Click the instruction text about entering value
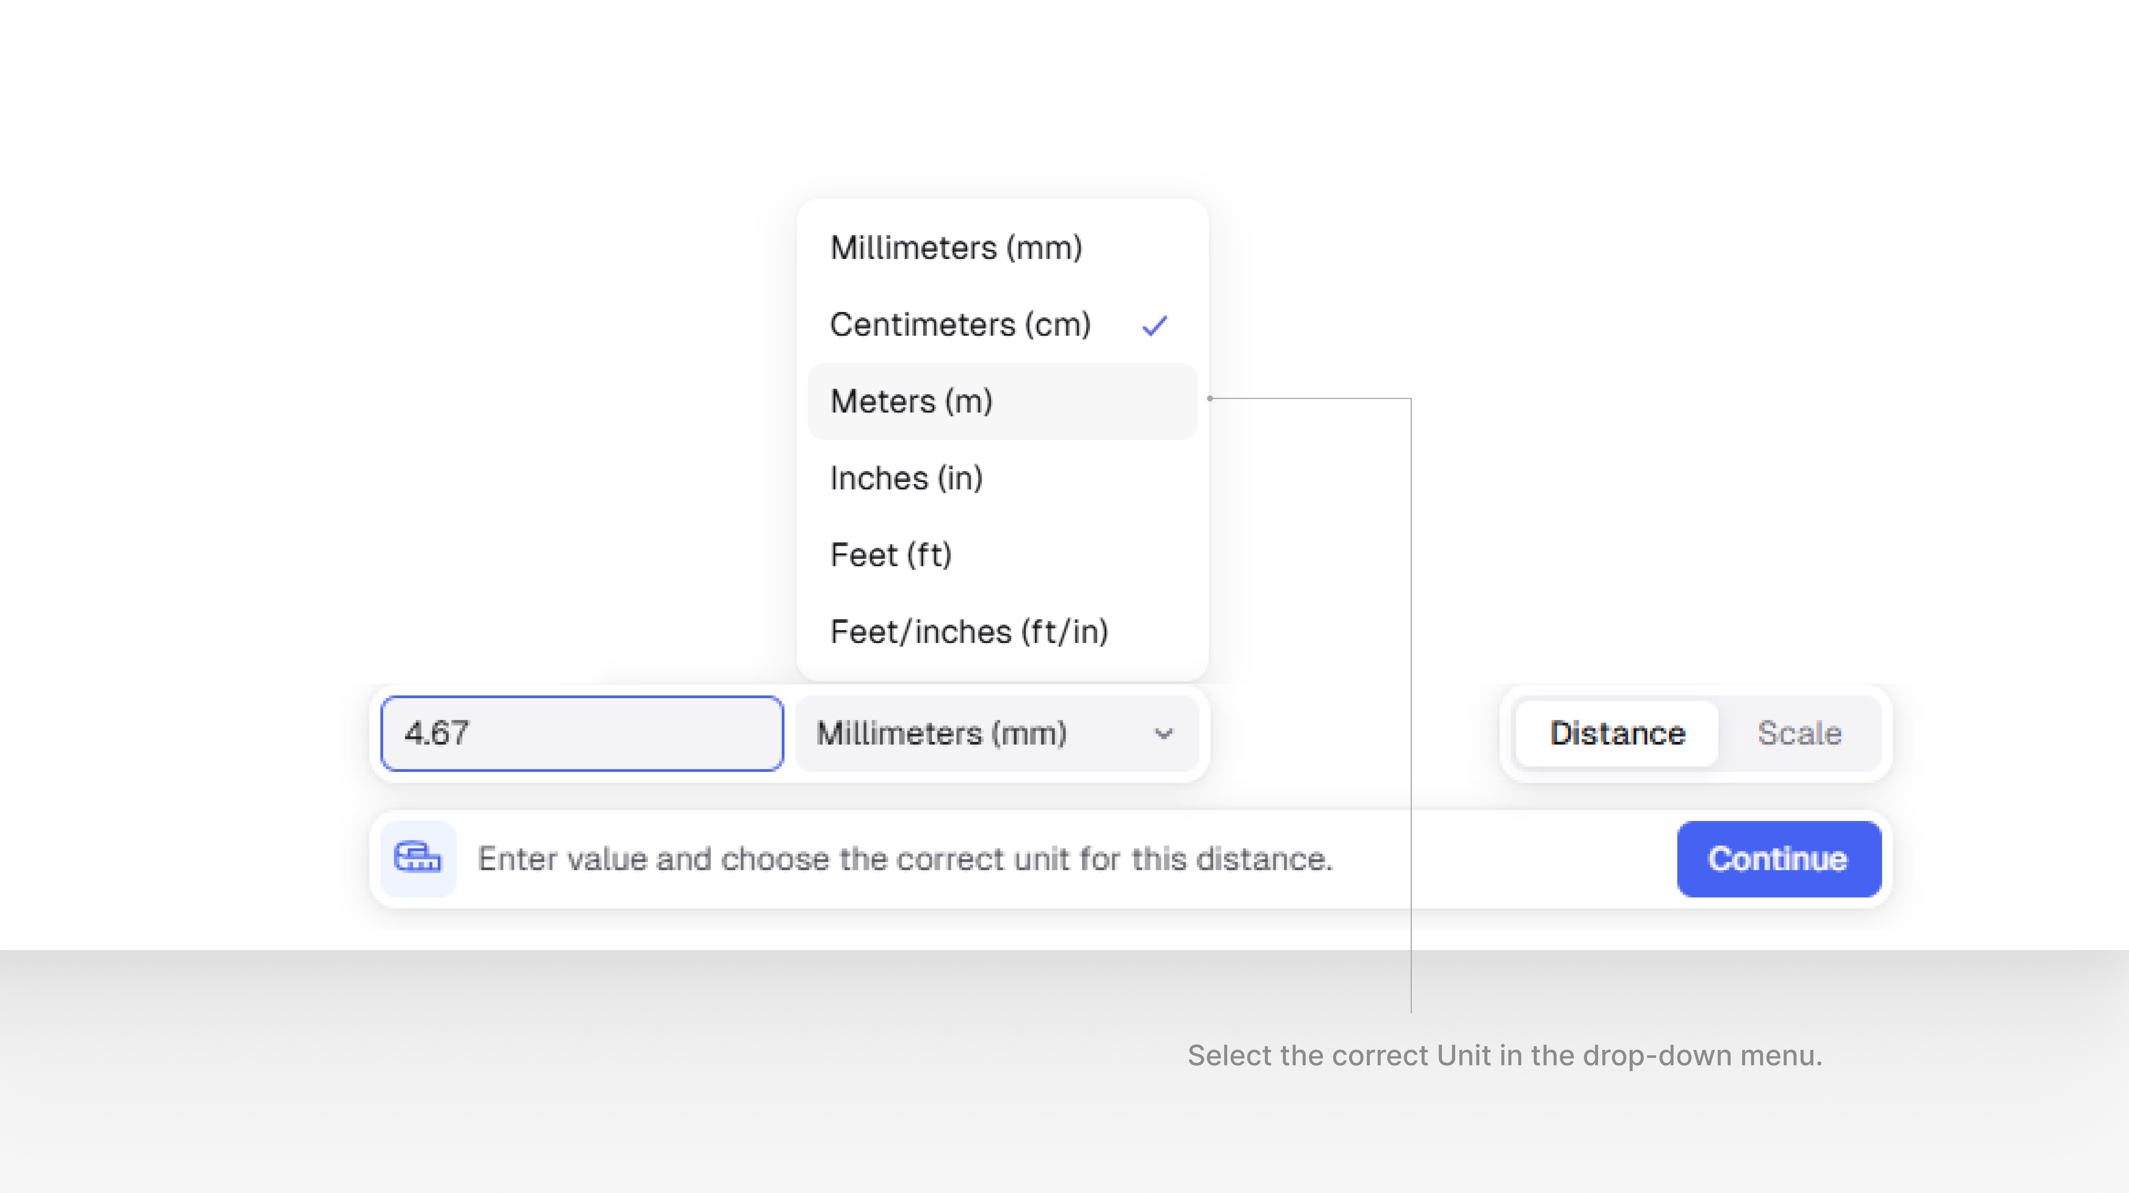 tap(905, 859)
